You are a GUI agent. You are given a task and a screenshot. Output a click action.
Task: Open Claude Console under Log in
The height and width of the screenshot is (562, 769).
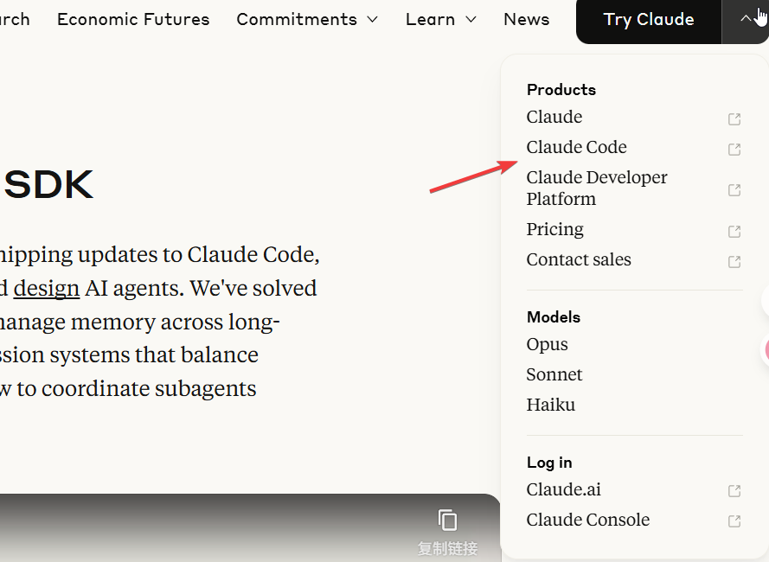[587, 520]
